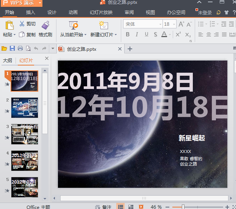Click the Paste clipboard icon

click(9, 25)
